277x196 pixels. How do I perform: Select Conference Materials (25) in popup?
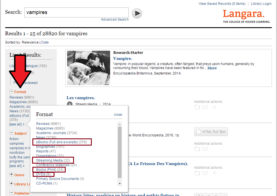(56, 165)
